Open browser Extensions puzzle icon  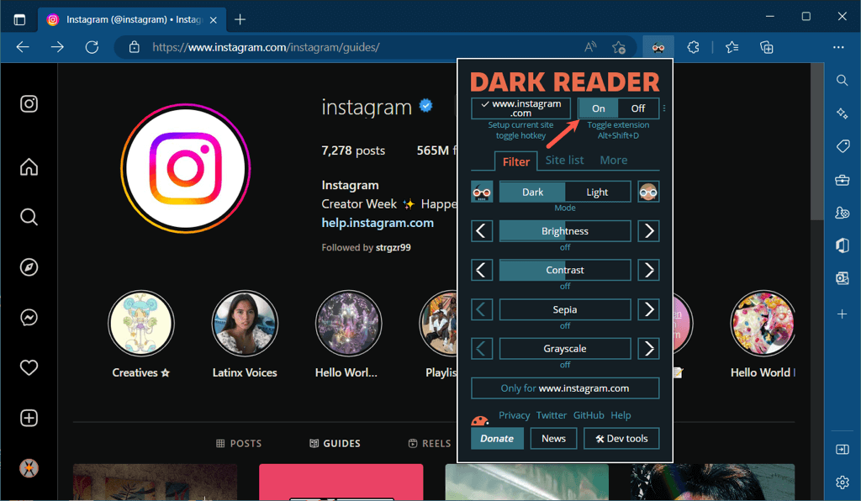[693, 48]
